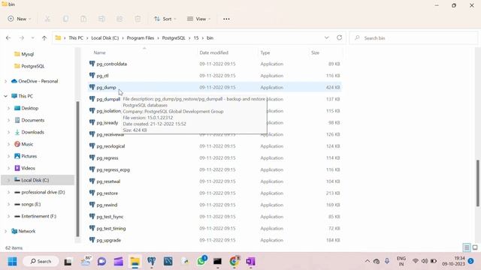Viewport: 481px width, 270px height.
Task: Go back with the Back arrow
Action: pyautogui.click(x=8, y=38)
